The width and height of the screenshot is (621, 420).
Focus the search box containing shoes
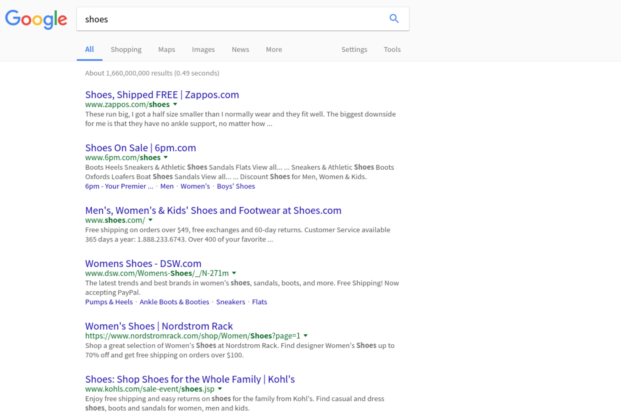pos(243,19)
